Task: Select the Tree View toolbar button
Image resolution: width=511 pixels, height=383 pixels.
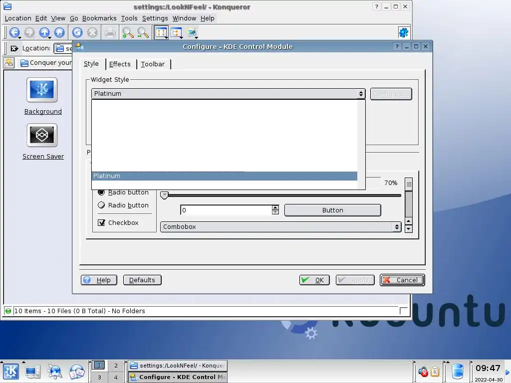Action: click(176, 32)
